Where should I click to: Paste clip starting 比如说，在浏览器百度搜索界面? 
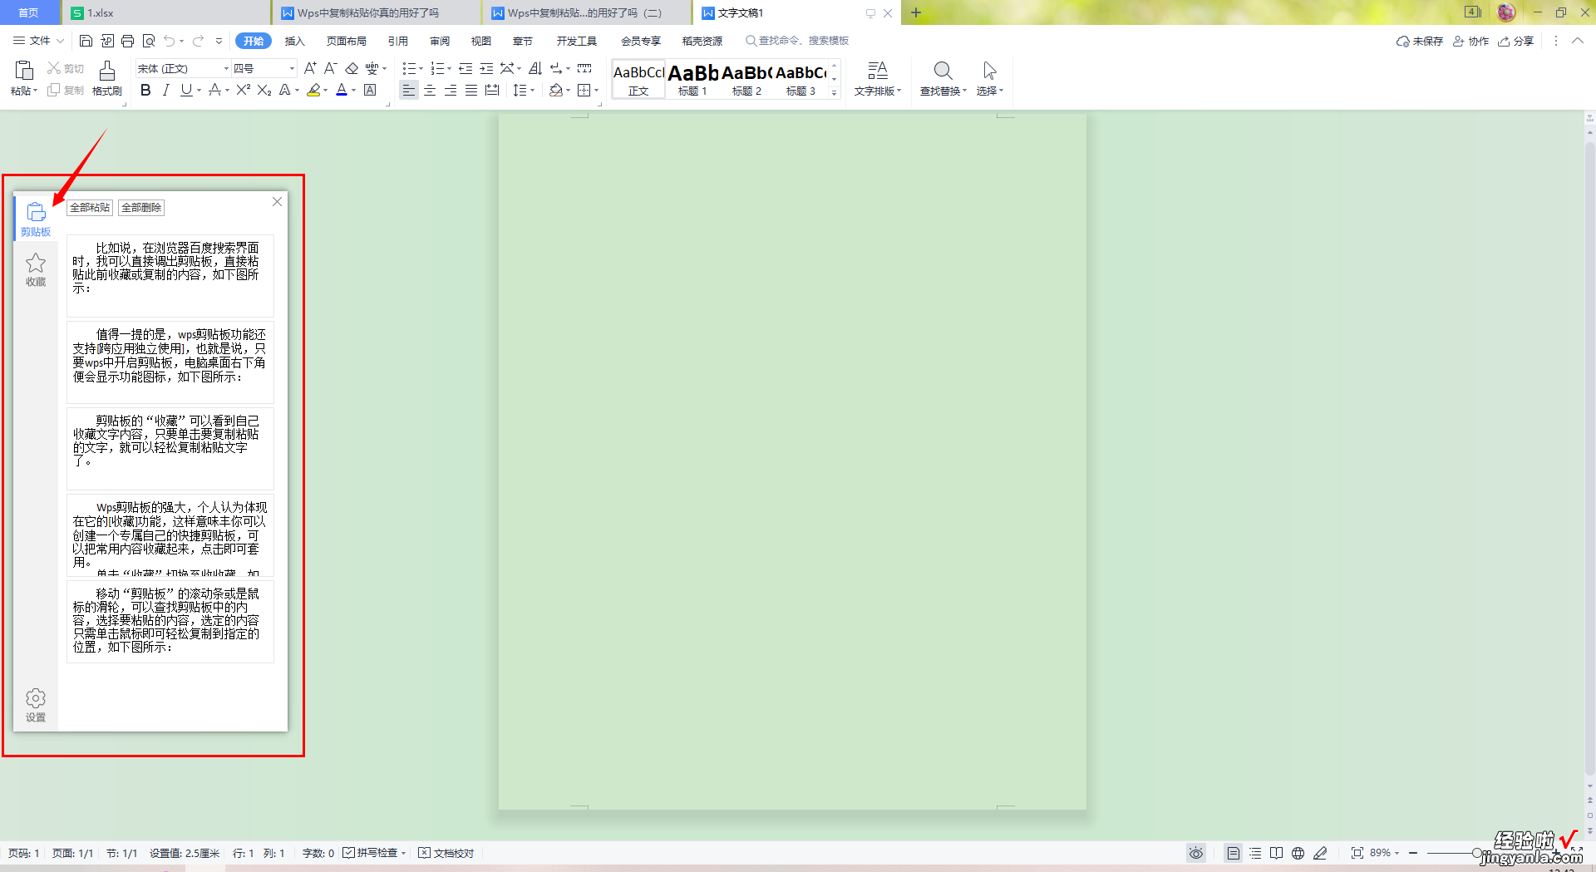click(170, 275)
